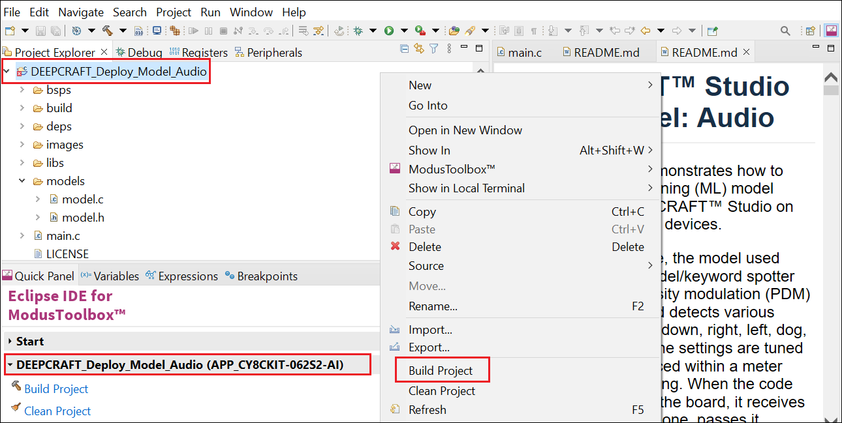The image size is (842, 423).
Task: Expand the Start section in Quick Panel
Action: point(10,342)
